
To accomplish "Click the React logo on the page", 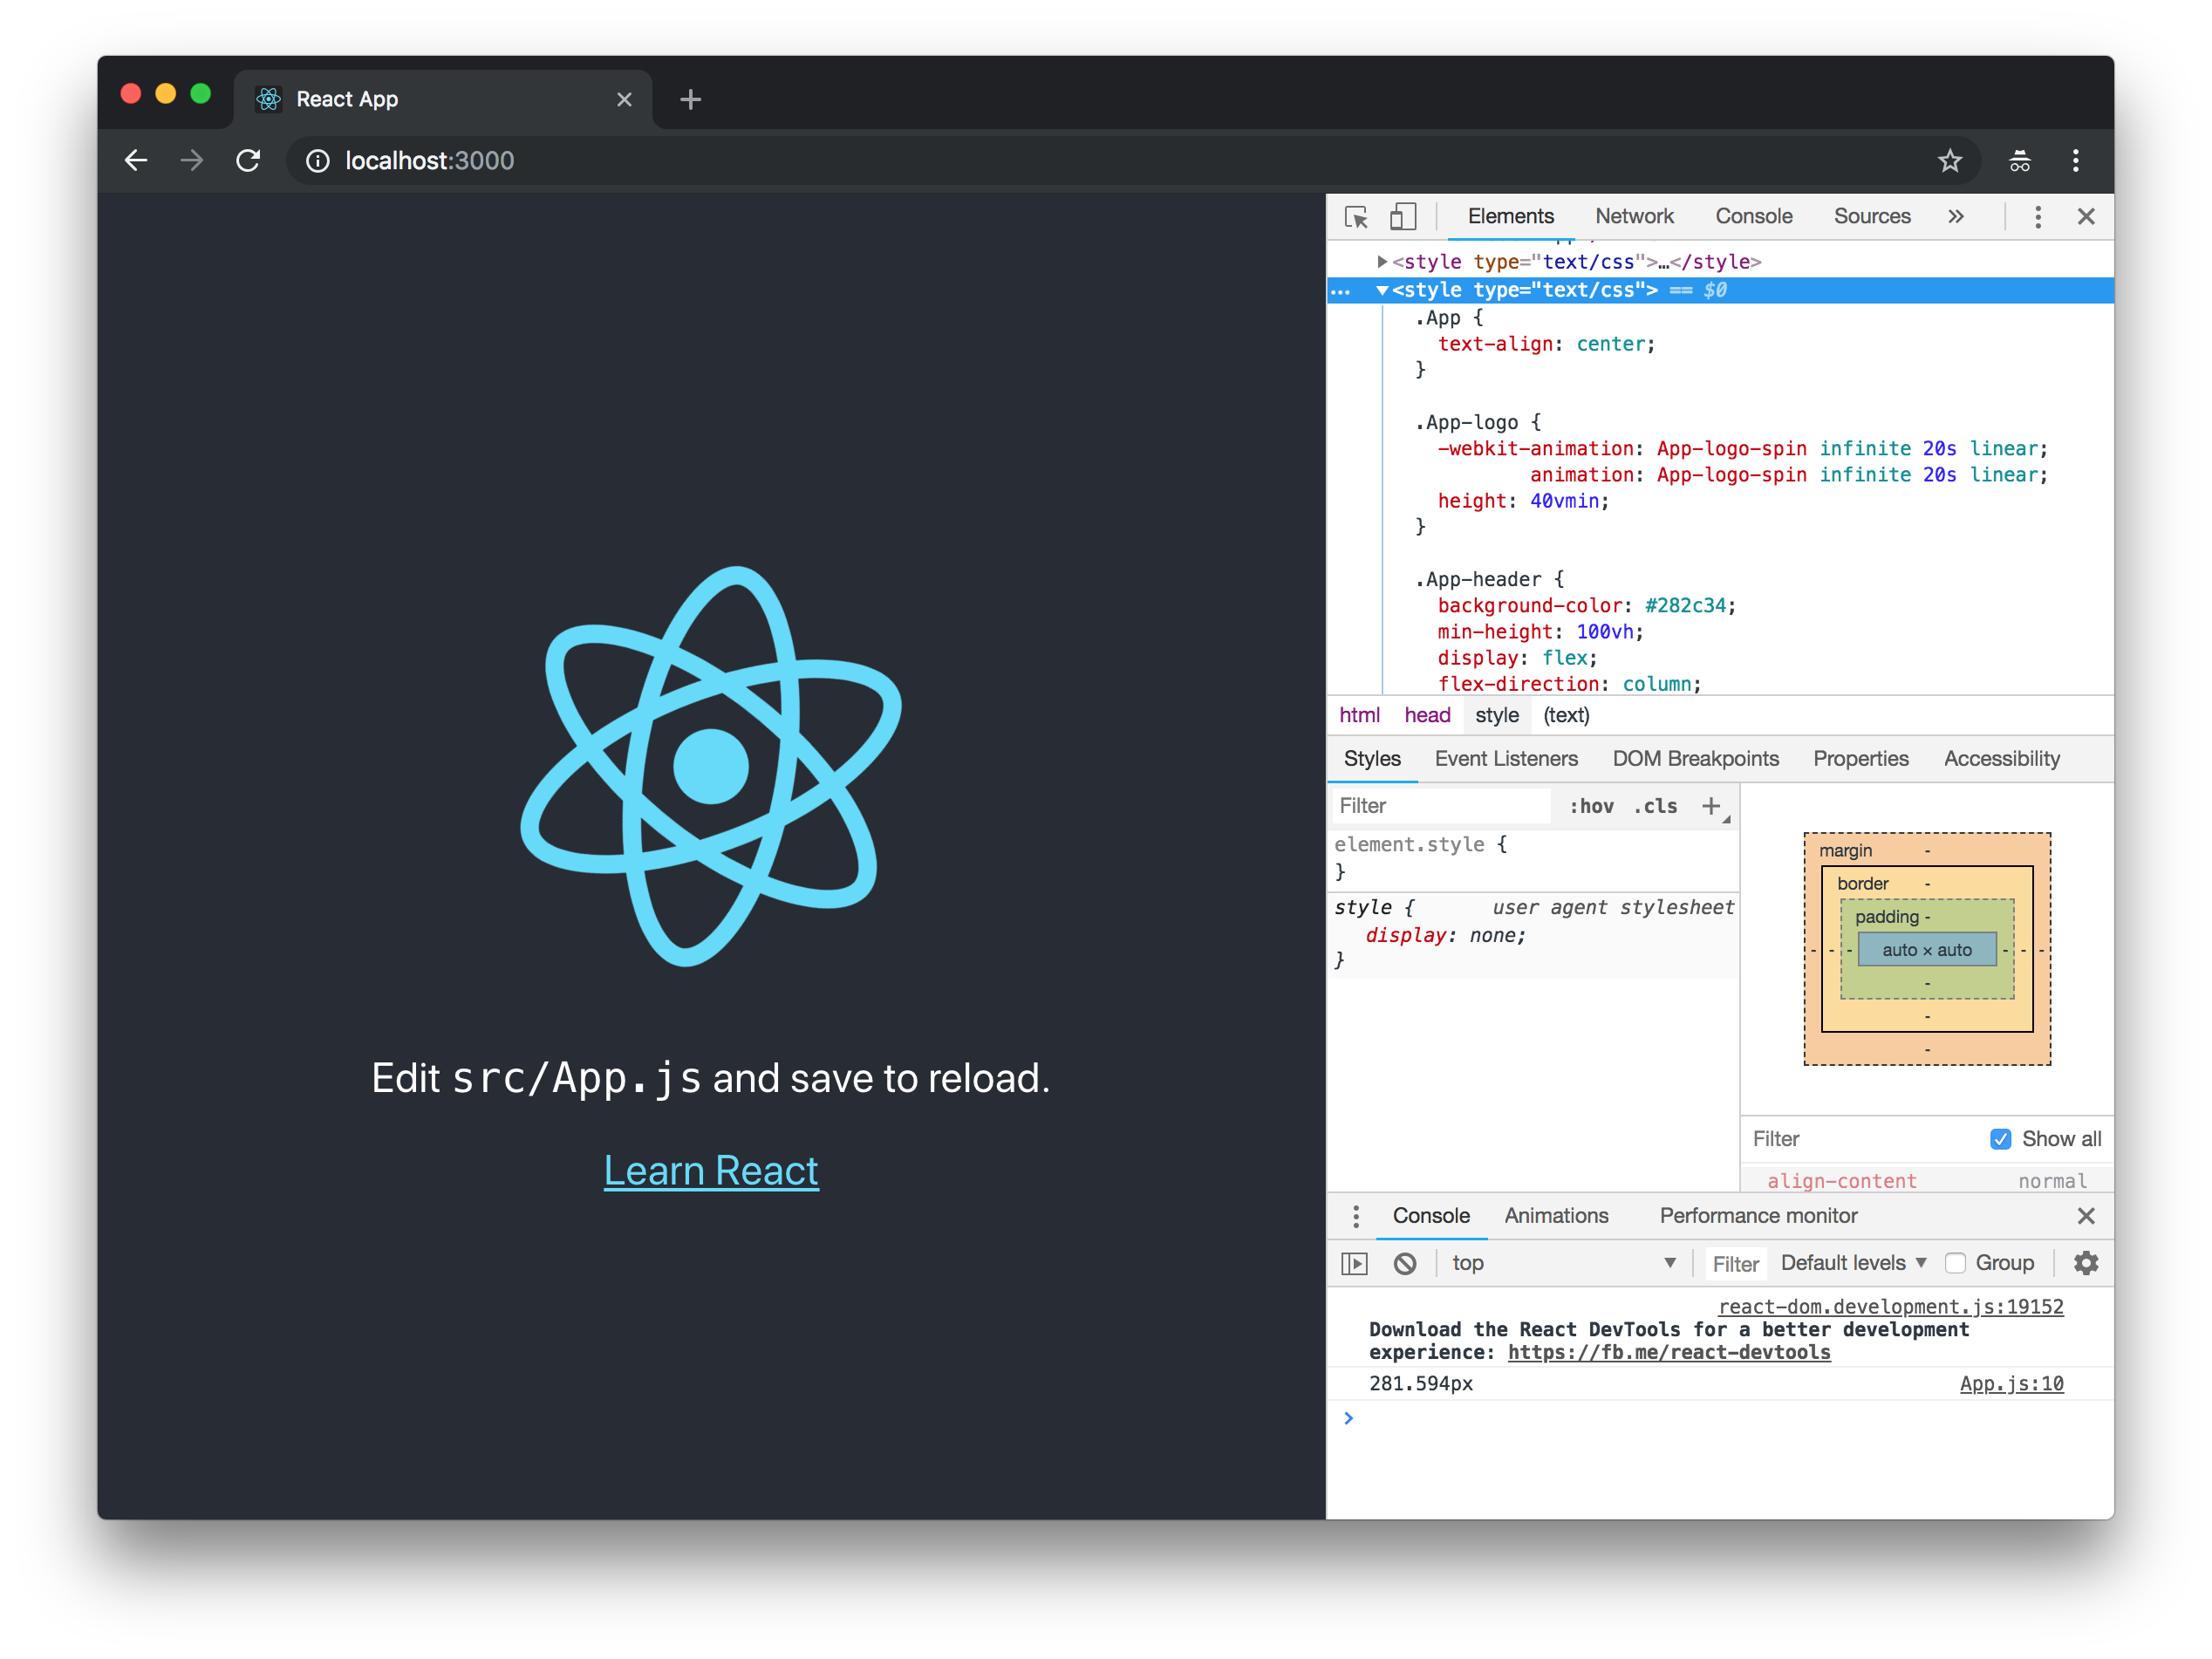I will (x=711, y=766).
